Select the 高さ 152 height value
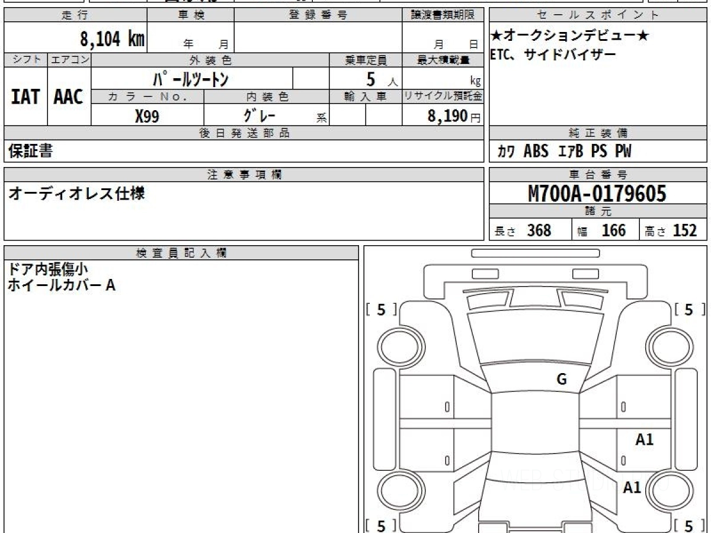Screen dimensions: 711x533 tap(670, 230)
